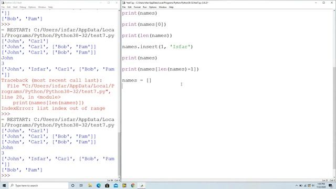Open Chrome from taskbar
The image size is (336, 189).
133,185
